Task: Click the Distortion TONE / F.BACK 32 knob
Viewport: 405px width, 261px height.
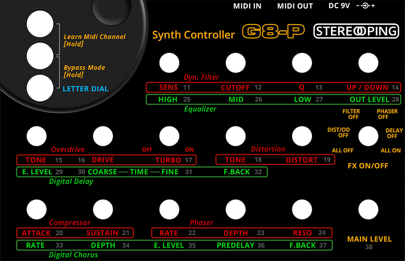Action: pyautogui.click(x=236, y=136)
